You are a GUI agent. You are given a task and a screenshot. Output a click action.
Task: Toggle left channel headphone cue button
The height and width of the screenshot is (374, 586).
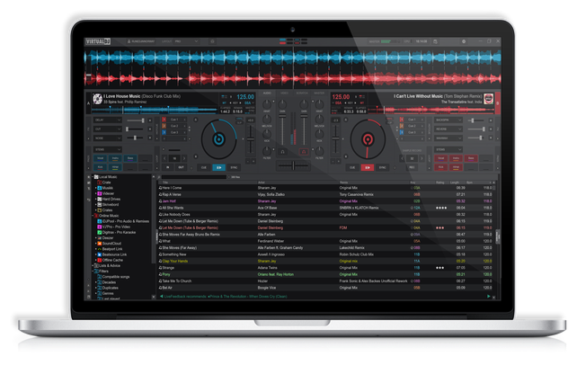tap(282, 152)
